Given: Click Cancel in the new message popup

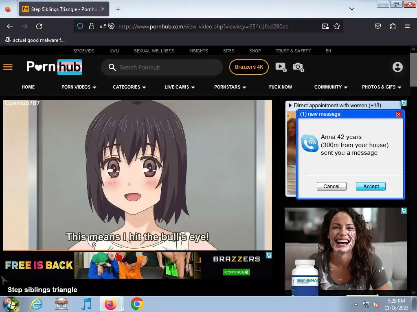Looking at the screenshot, I should (331, 186).
